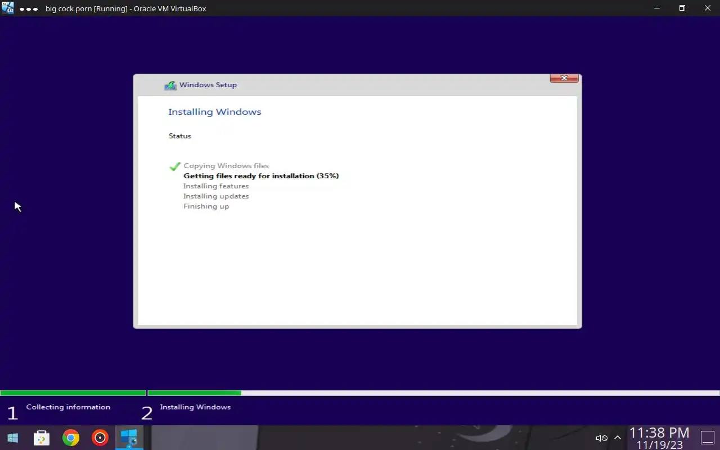
Task: Click the Windows Setup dialog icon
Action: click(x=170, y=85)
